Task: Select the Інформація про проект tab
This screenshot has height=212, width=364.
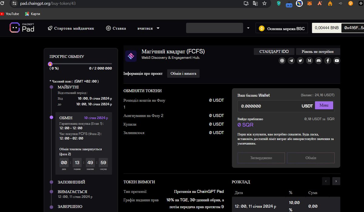Action: (x=143, y=73)
